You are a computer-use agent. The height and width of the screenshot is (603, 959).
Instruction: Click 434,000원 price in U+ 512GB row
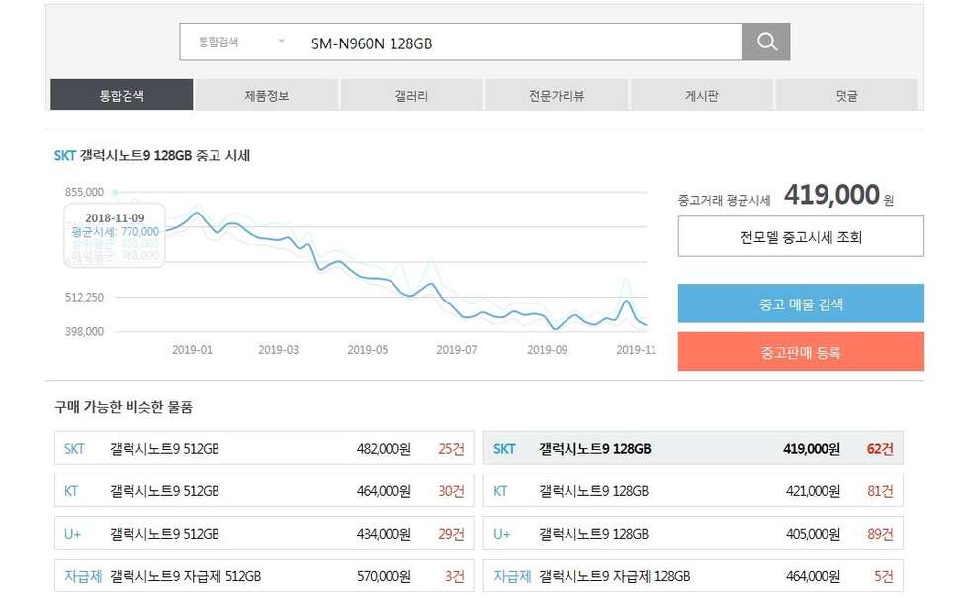(x=384, y=534)
